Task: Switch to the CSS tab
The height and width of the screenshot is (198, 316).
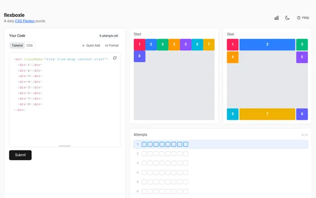Action: point(30,46)
